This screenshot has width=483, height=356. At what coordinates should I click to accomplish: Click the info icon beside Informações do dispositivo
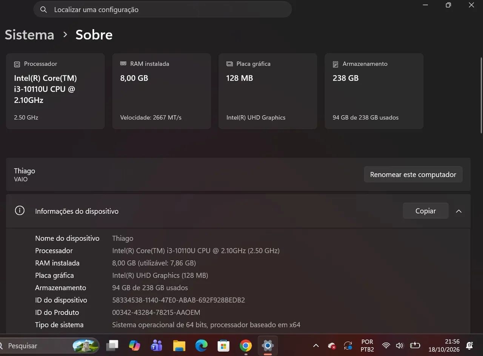[20, 210]
